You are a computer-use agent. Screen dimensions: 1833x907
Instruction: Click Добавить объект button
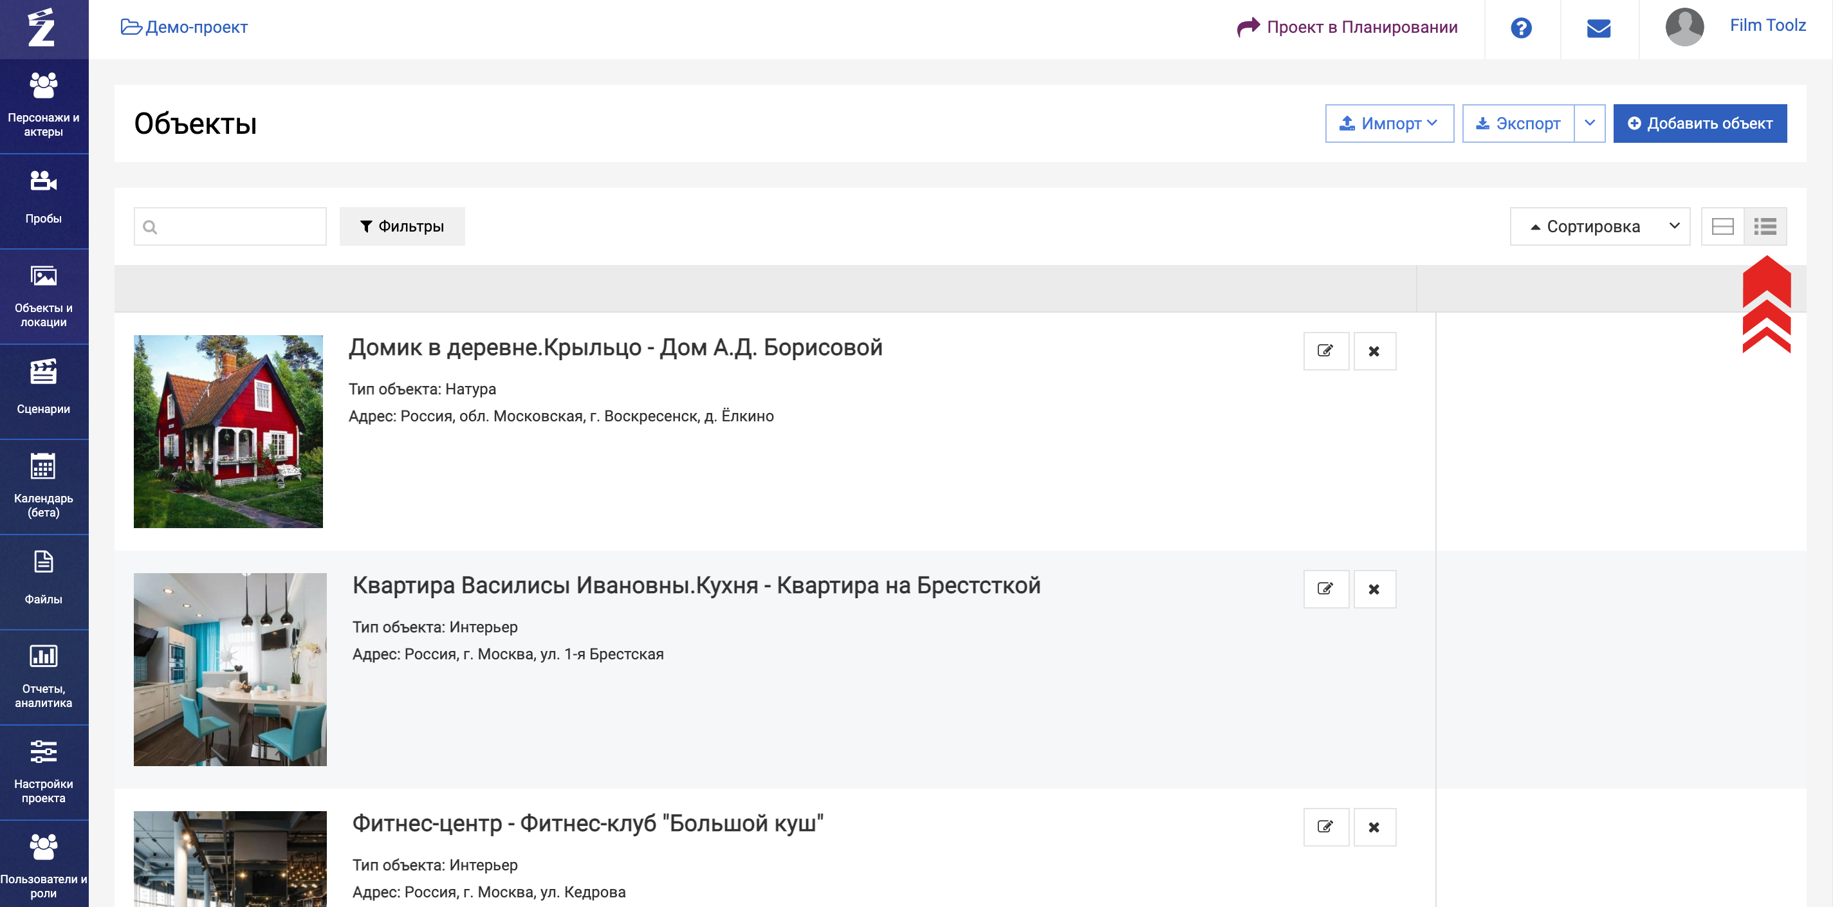point(1699,123)
